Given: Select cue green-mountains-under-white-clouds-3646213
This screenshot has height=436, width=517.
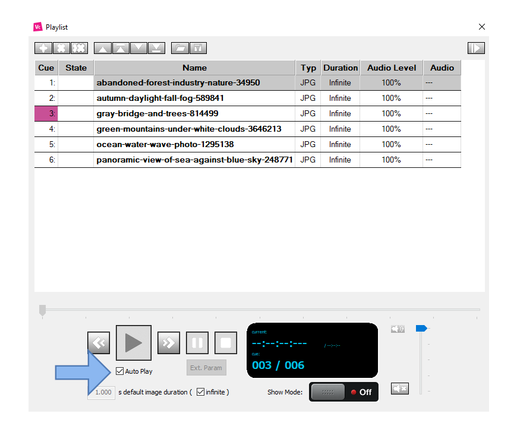Looking at the screenshot, I should (248, 129).
